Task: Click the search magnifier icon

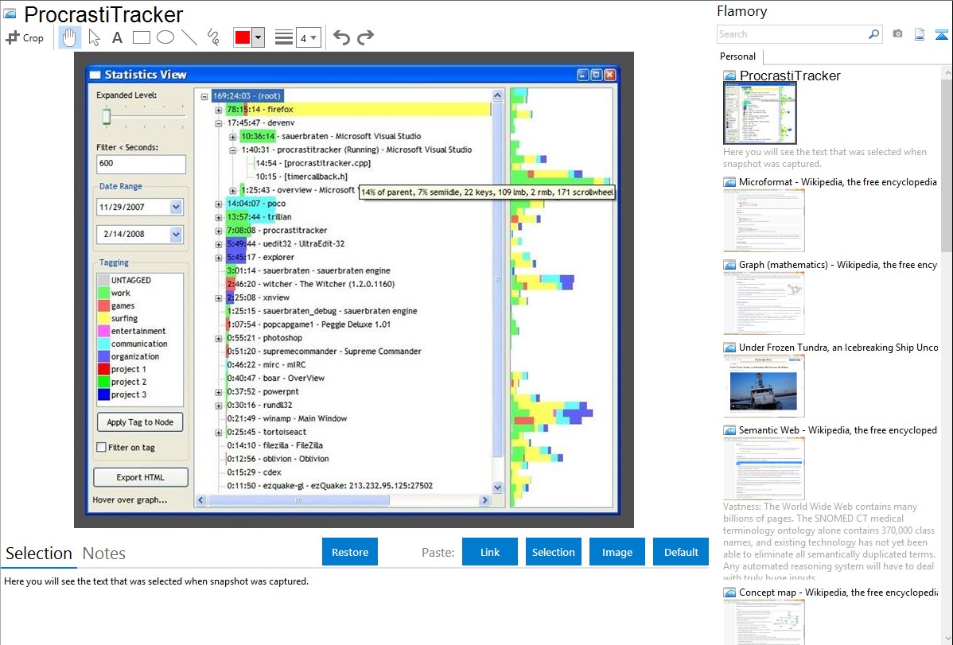Action: point(873,34)
